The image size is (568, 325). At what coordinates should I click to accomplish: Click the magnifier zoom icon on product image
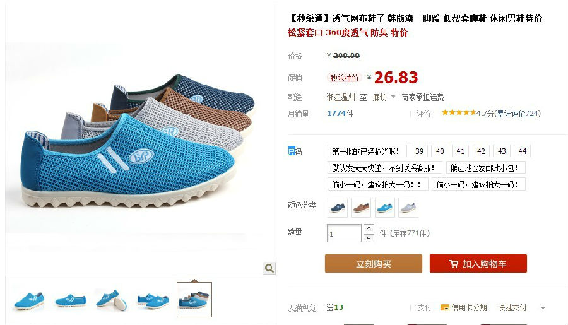coord(269,268)
